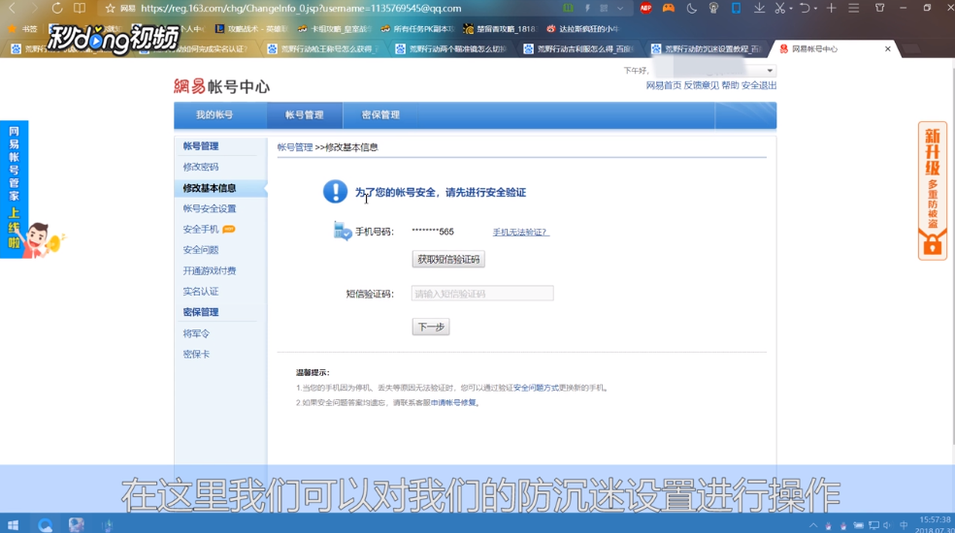Click the 下一步 button
This screenshot has width=955, height=533.
click(431, 327)
